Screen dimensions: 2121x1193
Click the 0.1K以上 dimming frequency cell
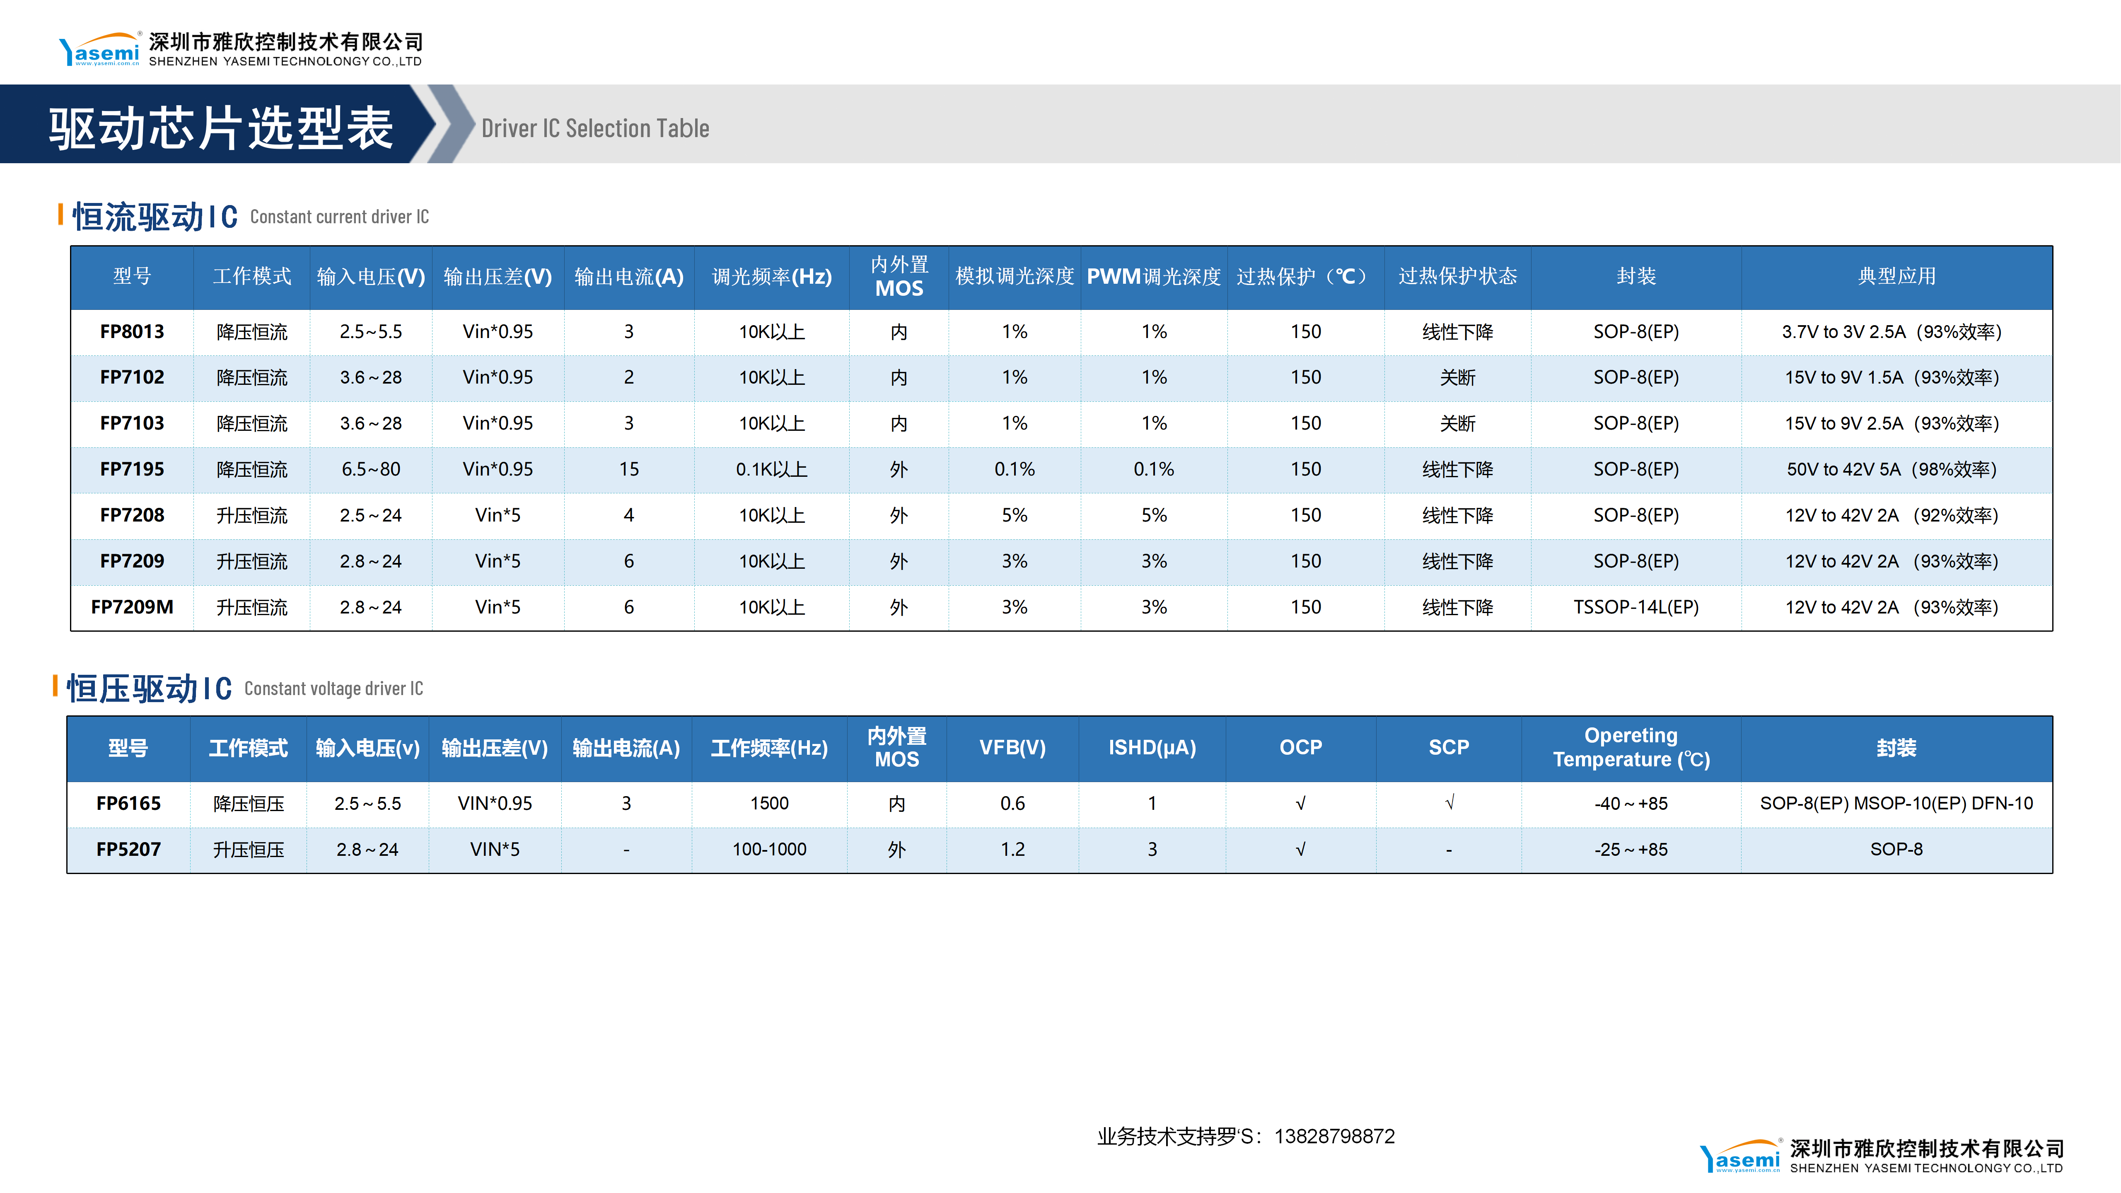tap(771, 469)
